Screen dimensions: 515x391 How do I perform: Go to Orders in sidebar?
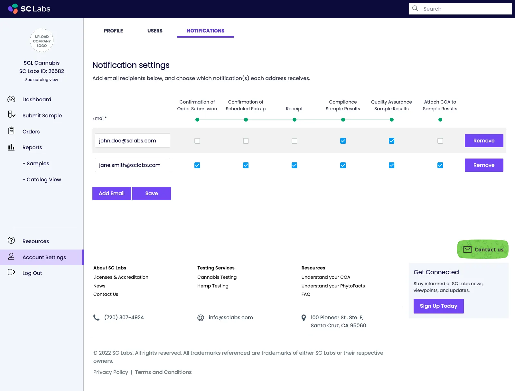click(x=31, y=132)
